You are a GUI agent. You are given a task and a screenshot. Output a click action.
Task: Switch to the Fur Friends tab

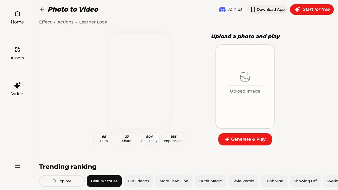pyautogui.click(x=138, y=181)
